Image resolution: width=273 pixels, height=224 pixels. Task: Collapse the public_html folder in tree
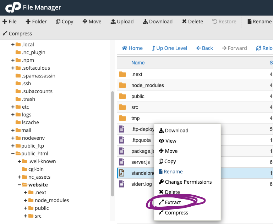13,154
